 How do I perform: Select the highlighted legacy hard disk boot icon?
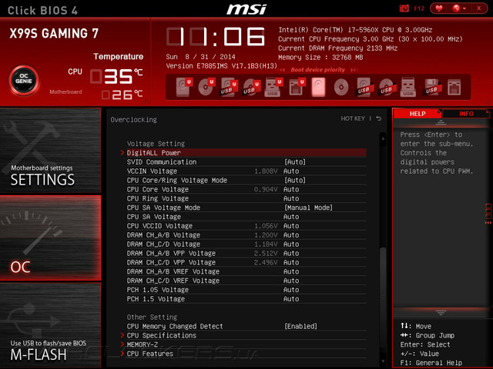click(318, 87)
